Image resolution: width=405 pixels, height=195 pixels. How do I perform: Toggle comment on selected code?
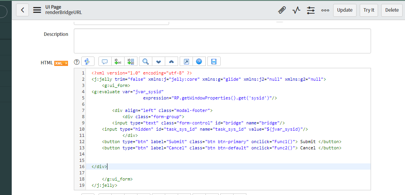[105, 62]
